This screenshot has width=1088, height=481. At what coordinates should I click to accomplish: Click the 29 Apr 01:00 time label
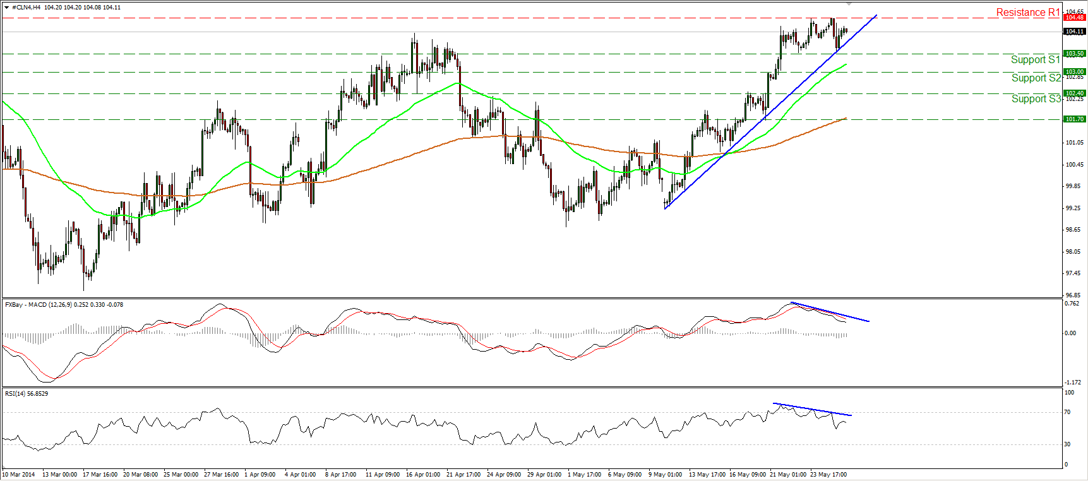point(544,475)
